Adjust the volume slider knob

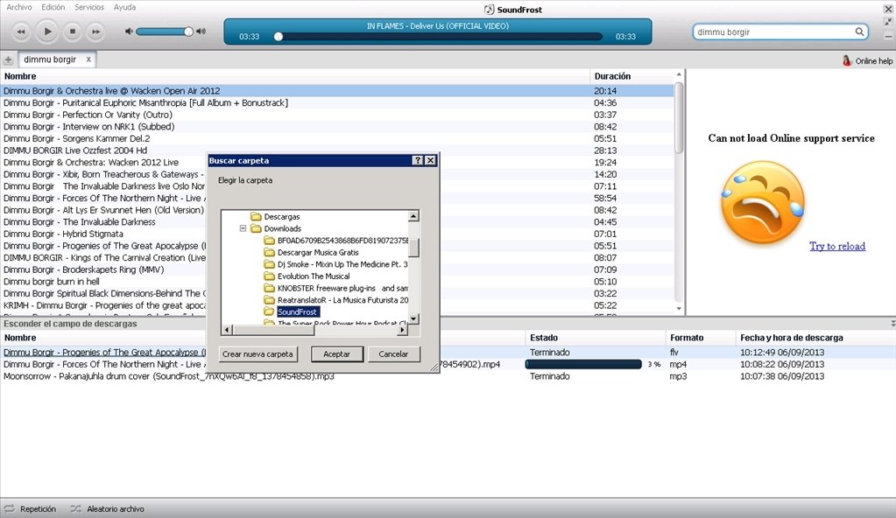[x=188, y=31]
